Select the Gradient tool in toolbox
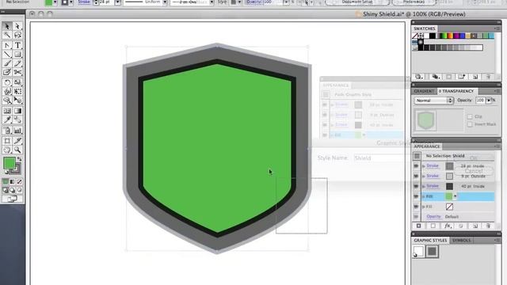Screen dimensions: 507x285 pos(17,111)
